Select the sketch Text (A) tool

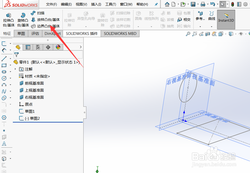(x=4, y=144)
